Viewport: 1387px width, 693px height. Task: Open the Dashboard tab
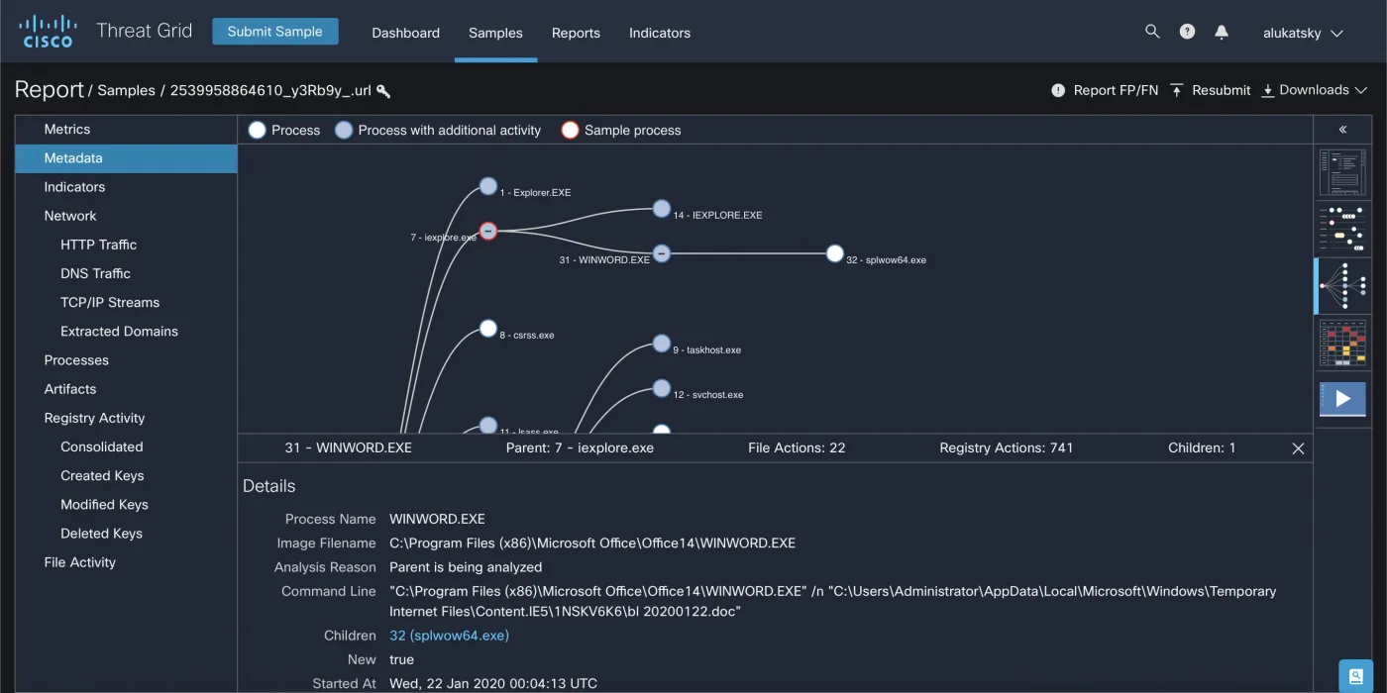pos(405,33)
